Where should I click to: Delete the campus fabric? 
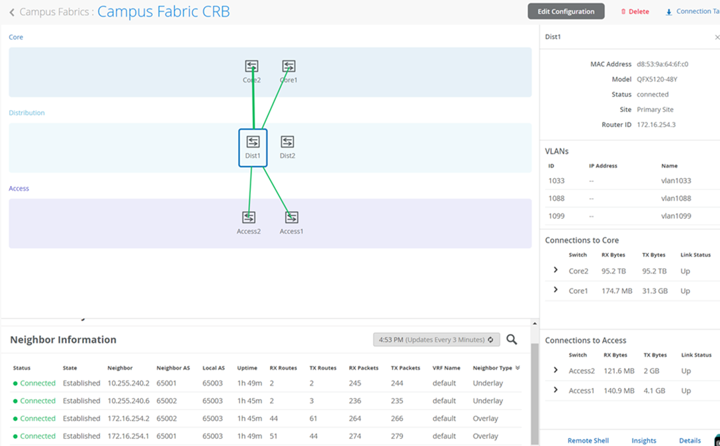[635, 12]
